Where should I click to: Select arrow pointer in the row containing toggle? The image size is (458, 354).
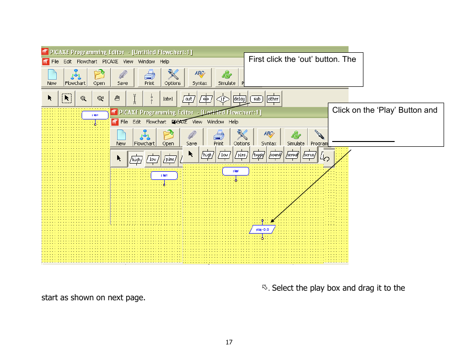[x=191, y=154]
